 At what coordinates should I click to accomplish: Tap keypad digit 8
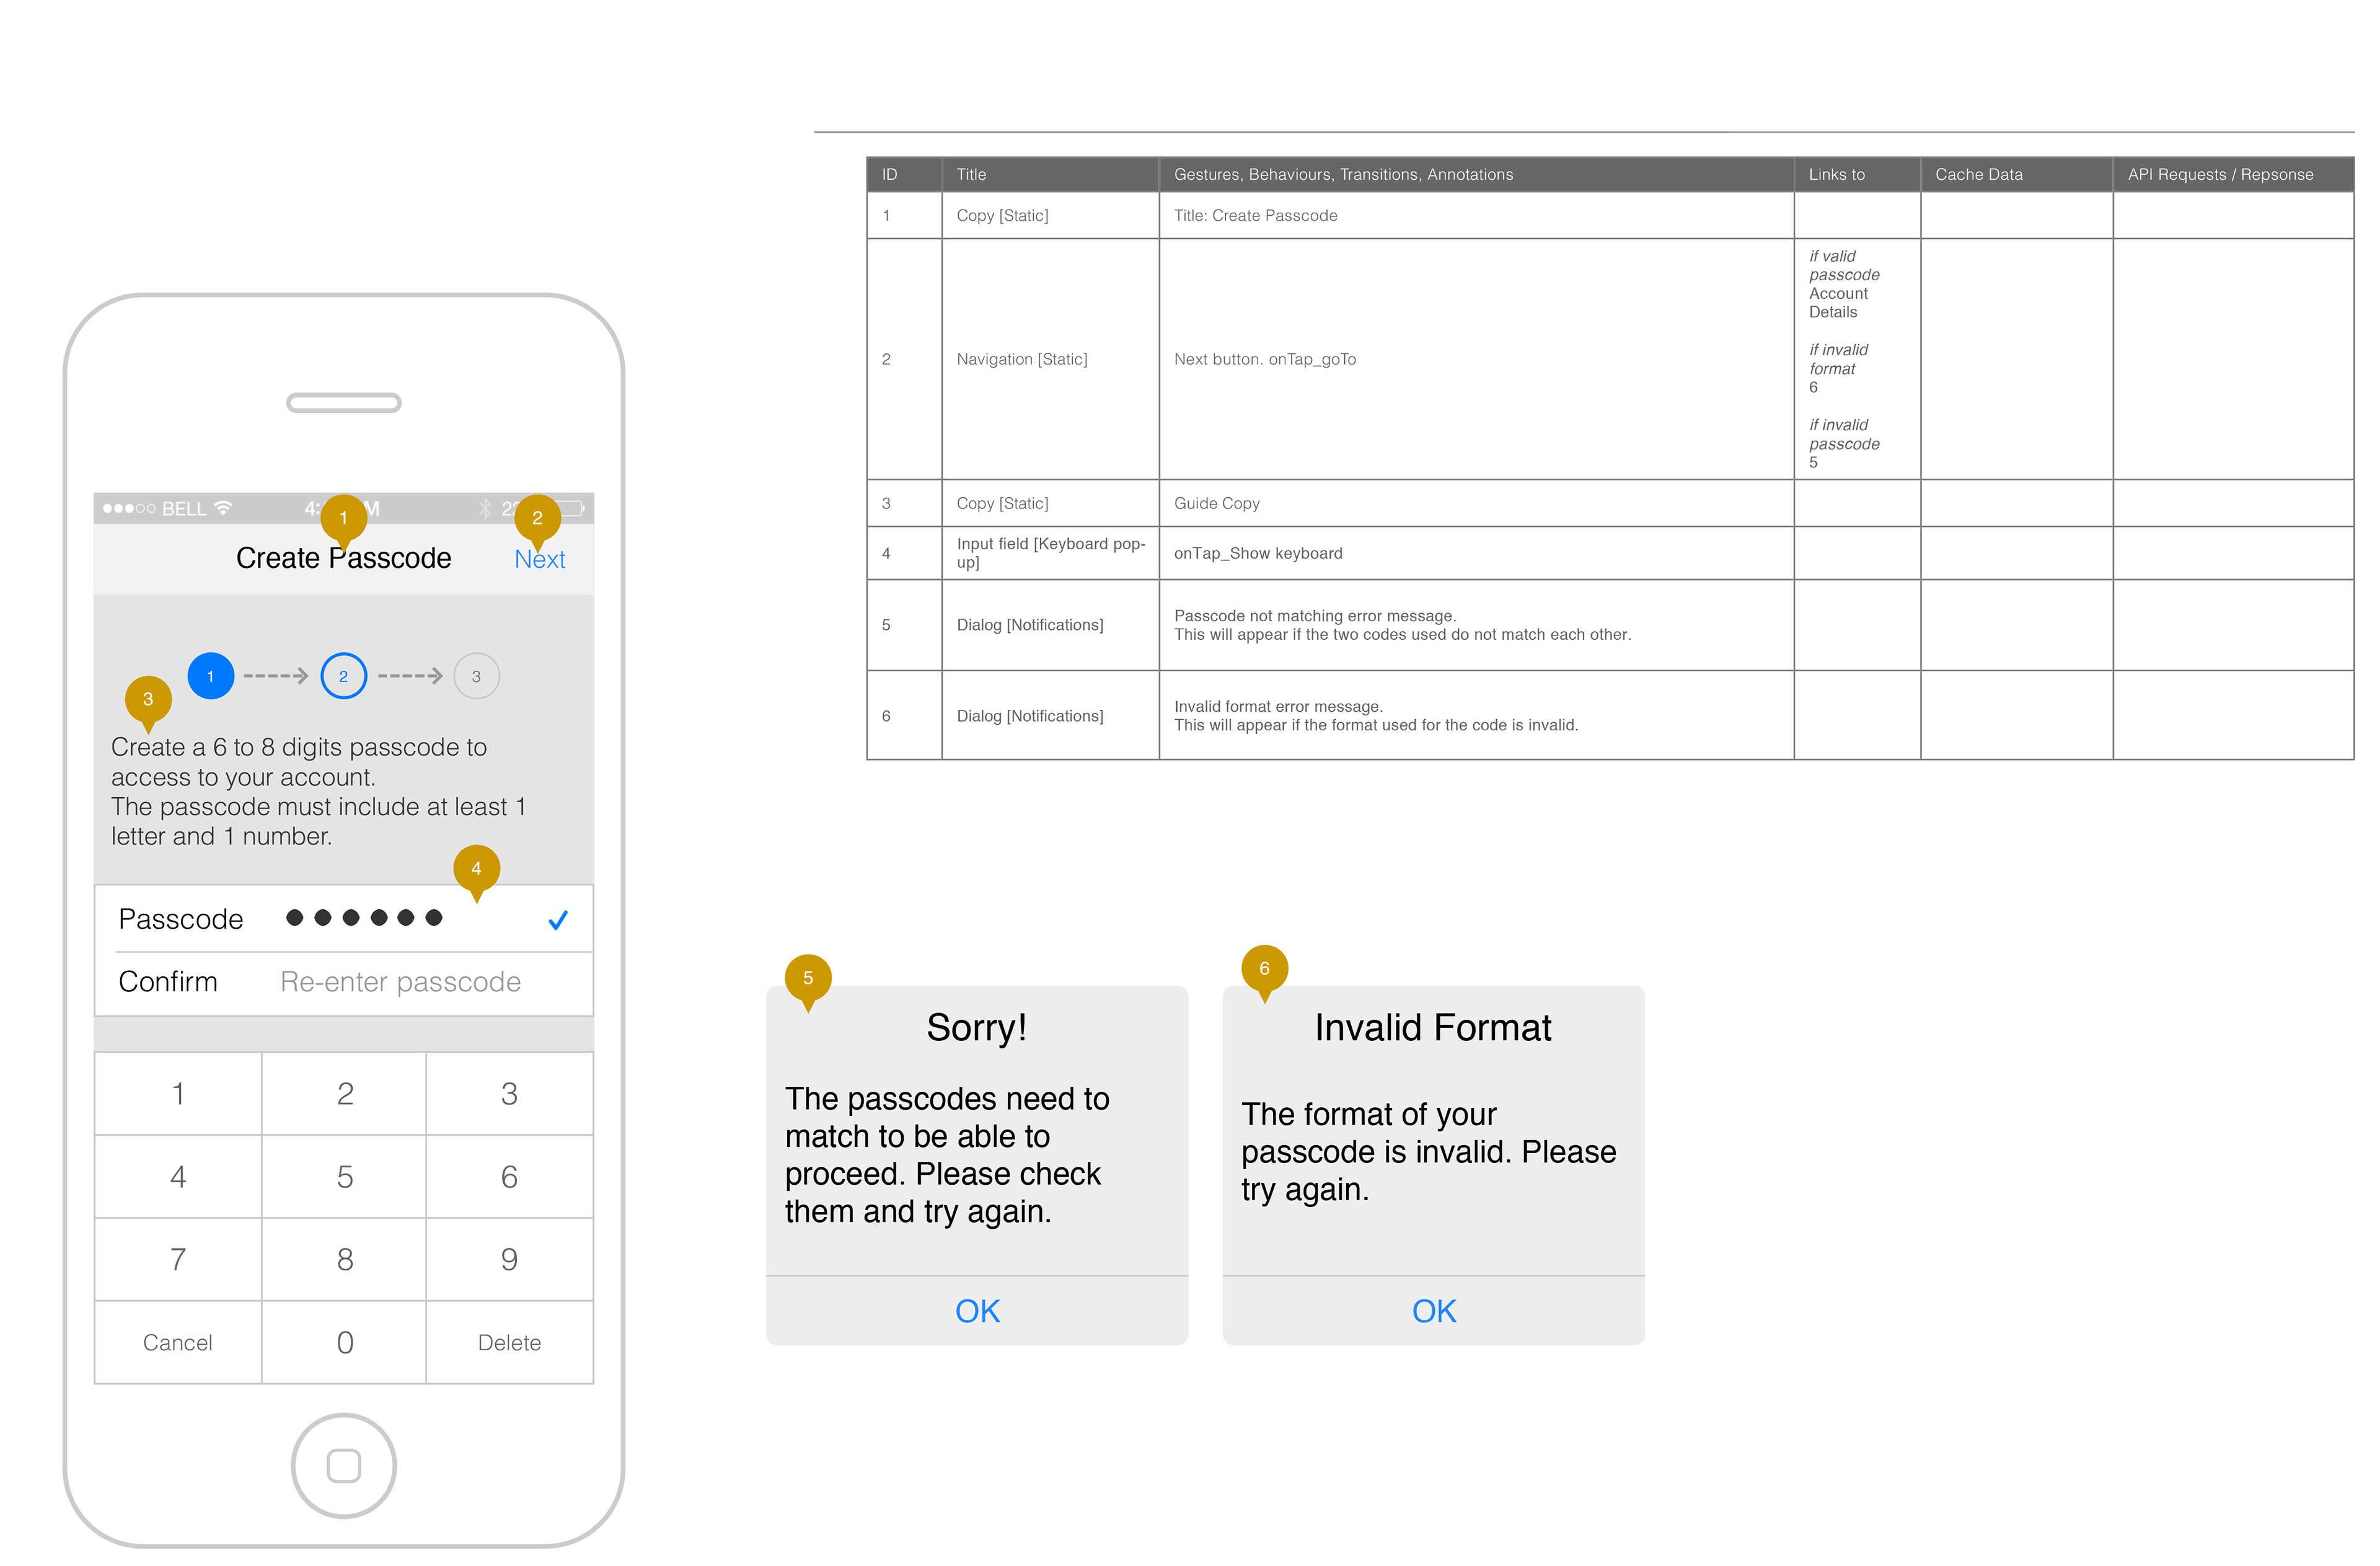(344, 1259)
